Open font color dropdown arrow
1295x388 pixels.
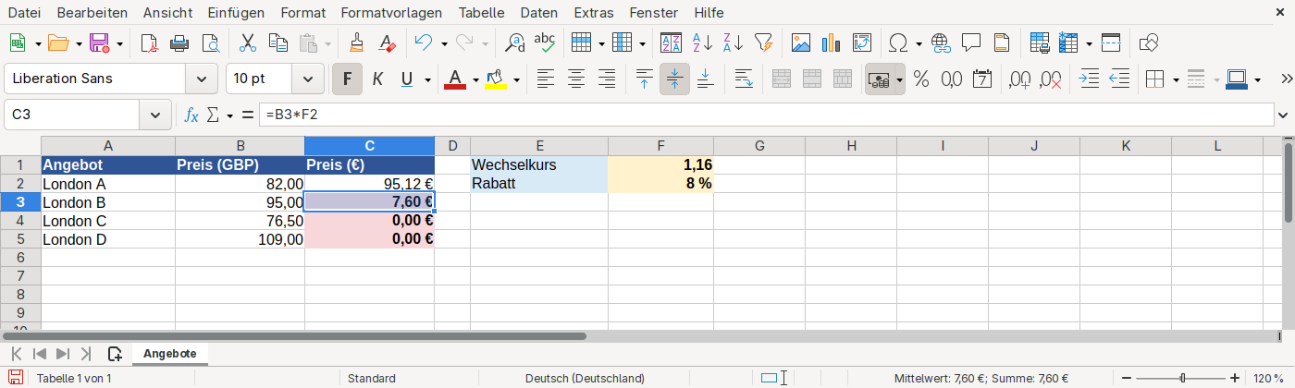coord(475,79)
